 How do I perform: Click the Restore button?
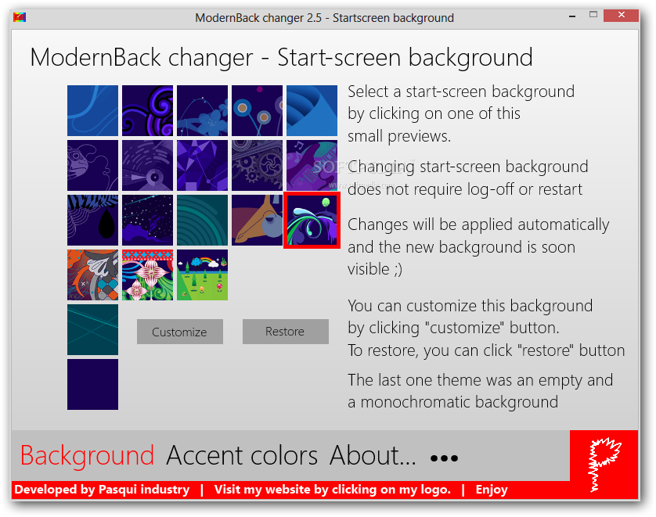pos(285,332)
